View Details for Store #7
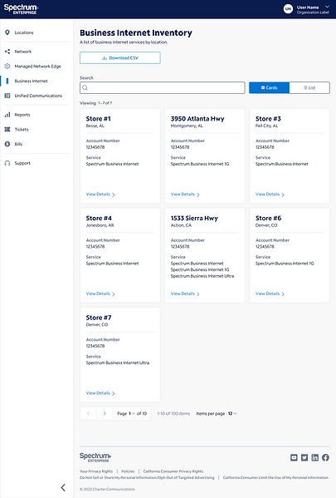Viewport: 336px width, 498px height. (100, 393)
